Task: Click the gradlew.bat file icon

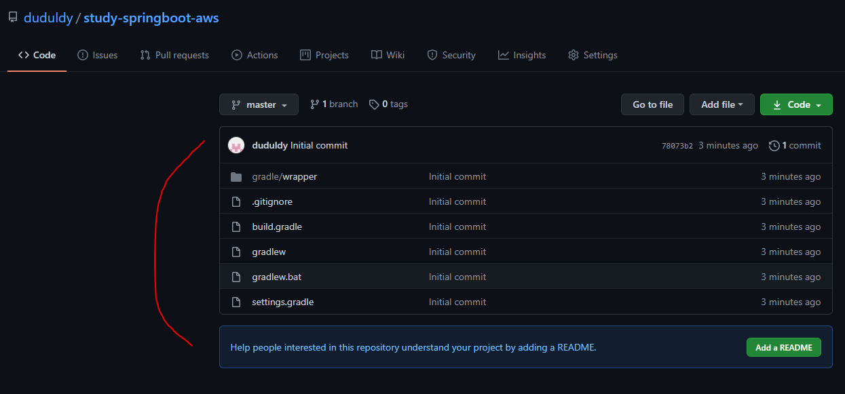Action: point(236,277)
